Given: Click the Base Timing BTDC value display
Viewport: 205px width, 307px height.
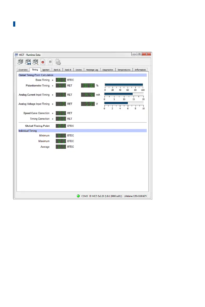Looking at the screenshot, I should 61,80.
